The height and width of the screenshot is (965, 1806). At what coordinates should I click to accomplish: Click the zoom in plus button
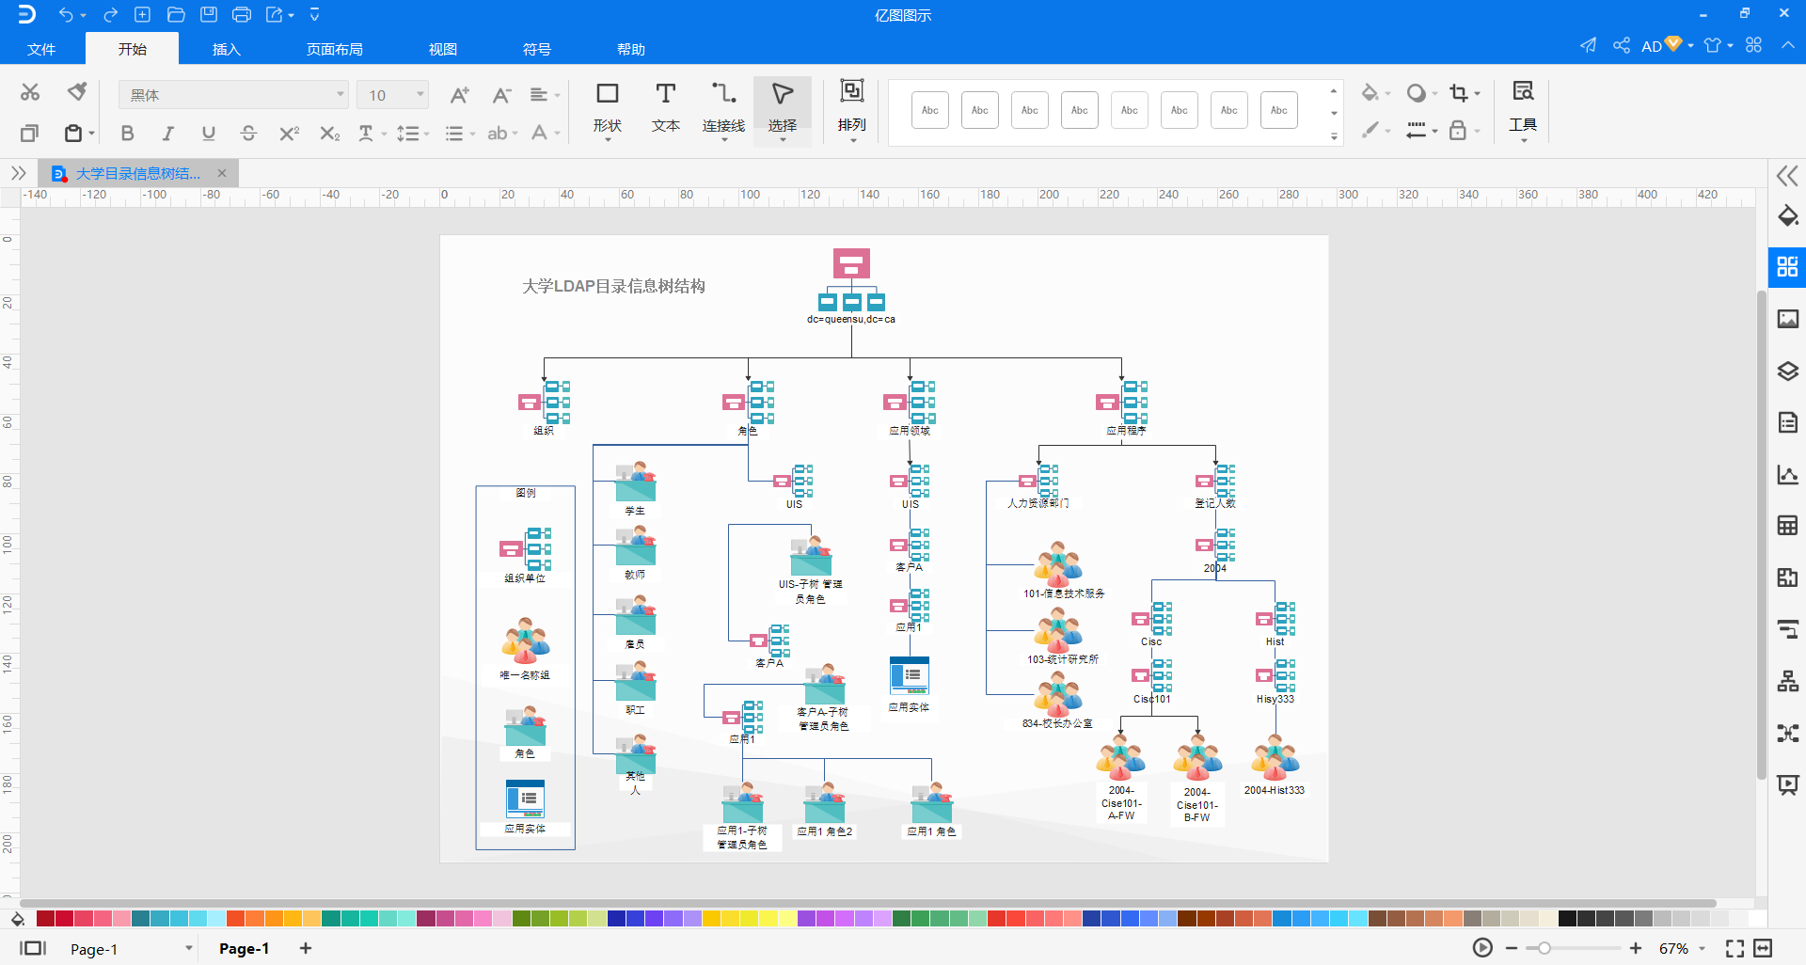tap(1636, 948)
